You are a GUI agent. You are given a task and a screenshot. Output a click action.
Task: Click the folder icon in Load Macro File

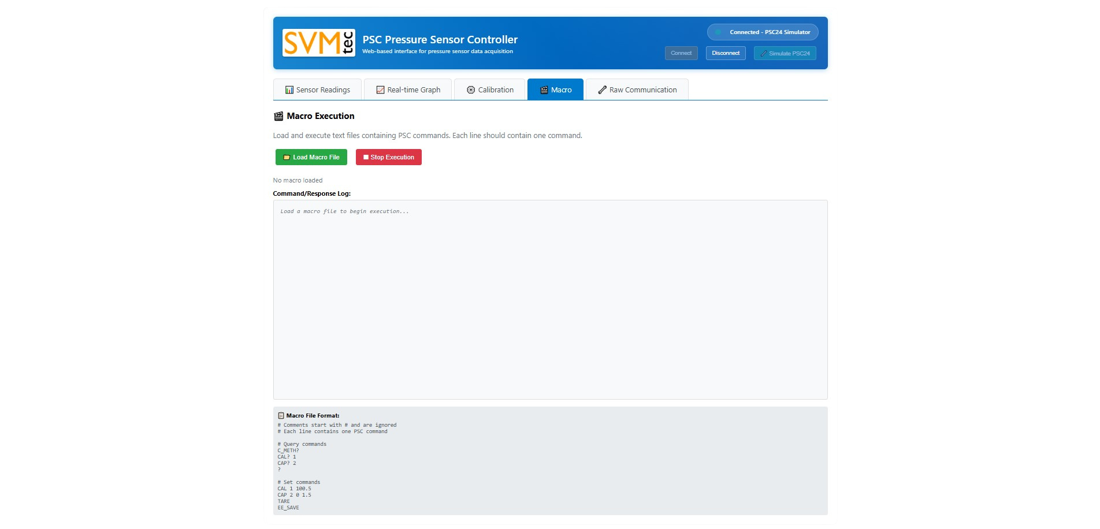pyautogui.click(x=287, y=158)
